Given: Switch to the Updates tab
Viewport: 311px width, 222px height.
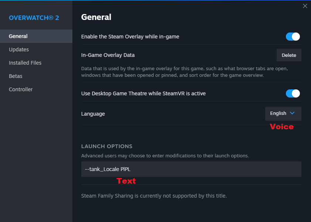Looking at the screenshot, I should coord(19,49).
